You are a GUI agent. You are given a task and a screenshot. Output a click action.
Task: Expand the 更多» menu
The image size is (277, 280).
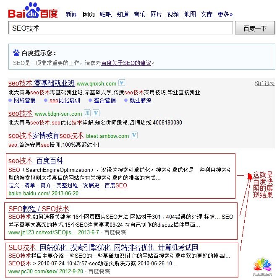click(x=225, y=14)
